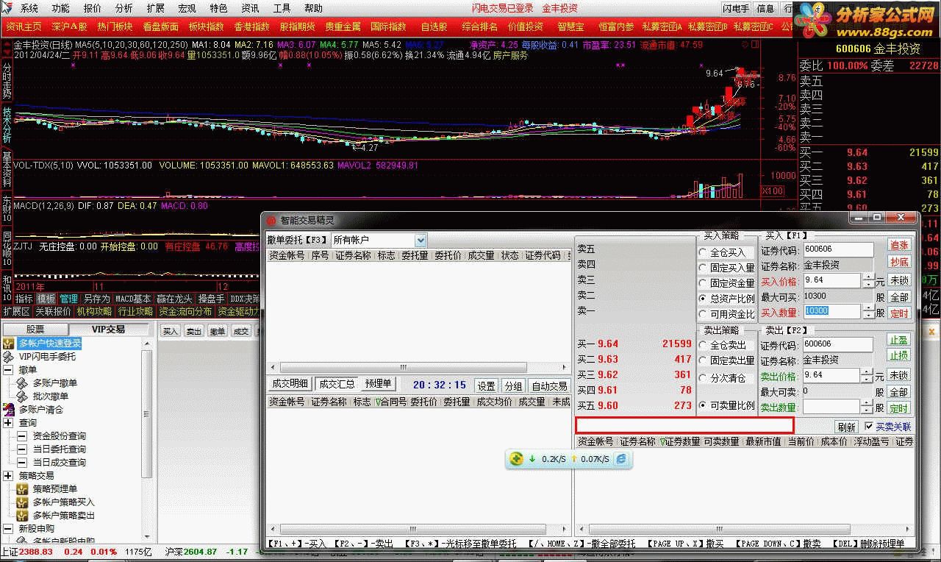Open the 所有帐户 account dropdown
Screen dimensions: 941x562
coord(421,240)
